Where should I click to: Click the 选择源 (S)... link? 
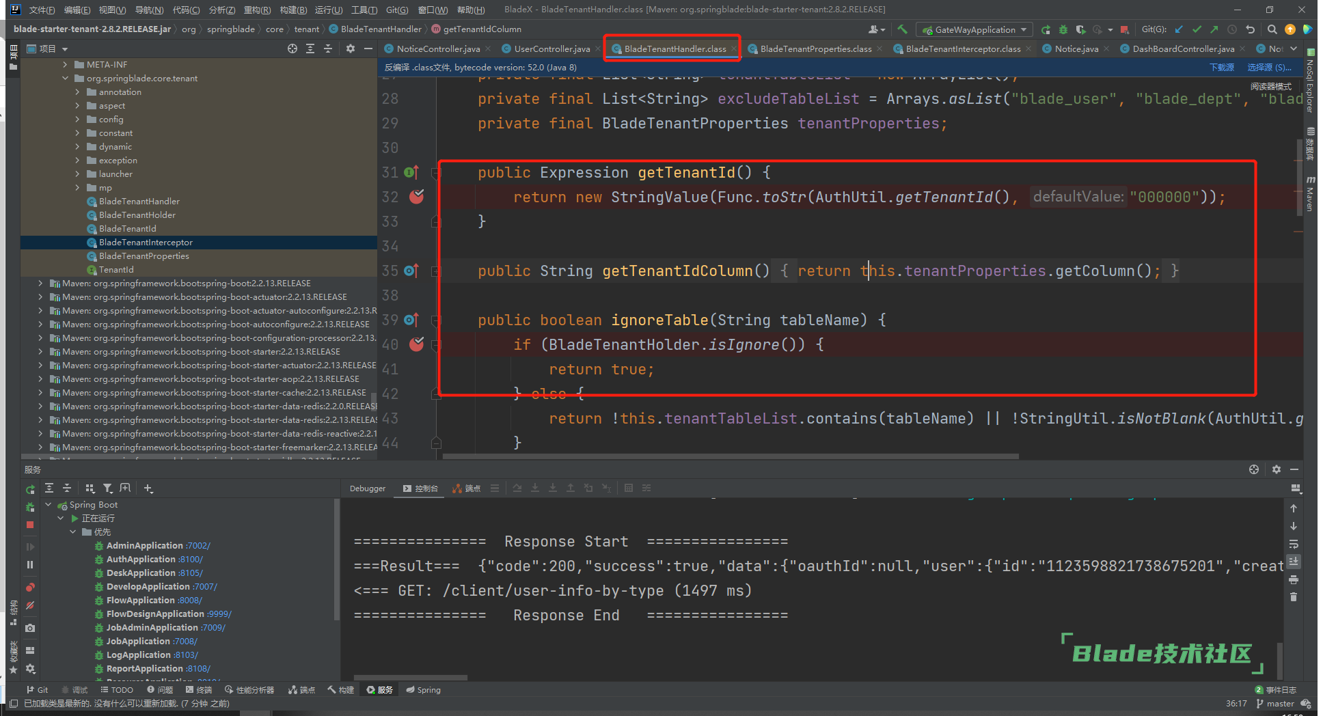(1269, 68)
